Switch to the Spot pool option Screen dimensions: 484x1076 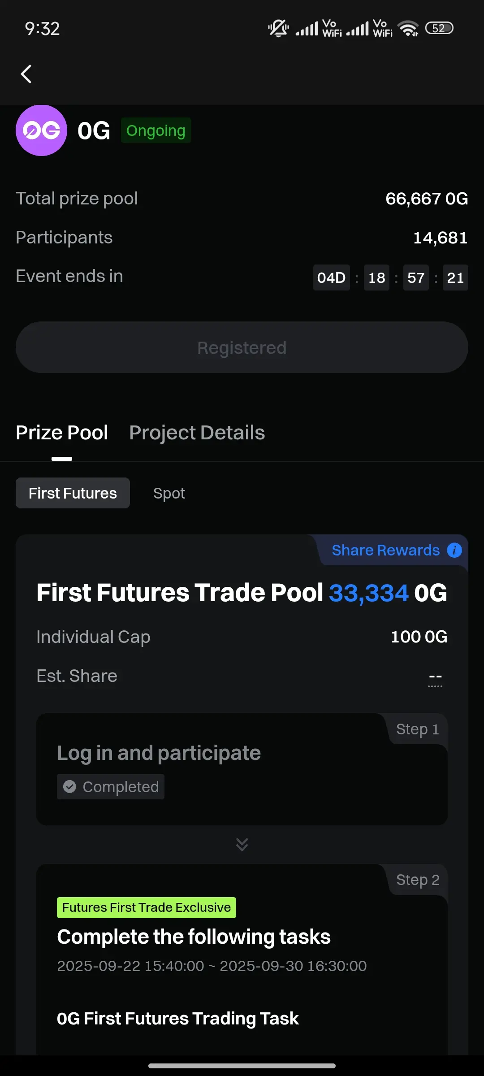tap(169, 493)
